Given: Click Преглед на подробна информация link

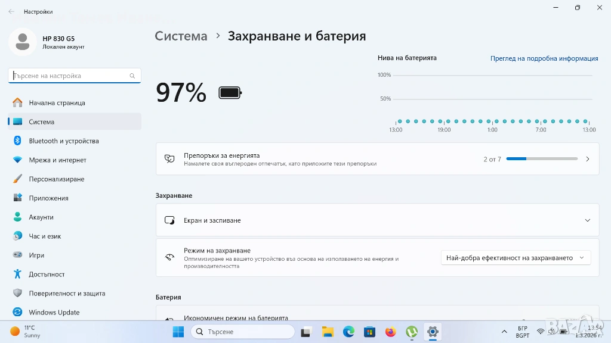Looking at the screenshot, I should (x=544, y=58).
